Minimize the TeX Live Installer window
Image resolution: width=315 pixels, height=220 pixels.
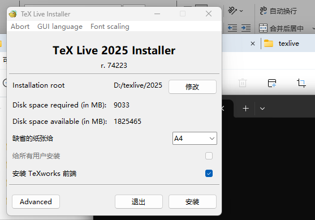point(157,14)
